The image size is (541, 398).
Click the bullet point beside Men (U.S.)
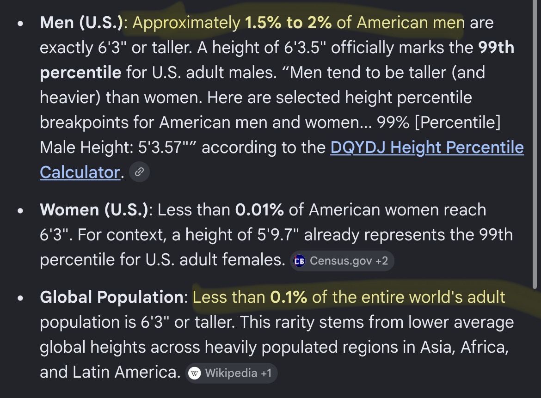pyautogui.click(x=20, y=24)
